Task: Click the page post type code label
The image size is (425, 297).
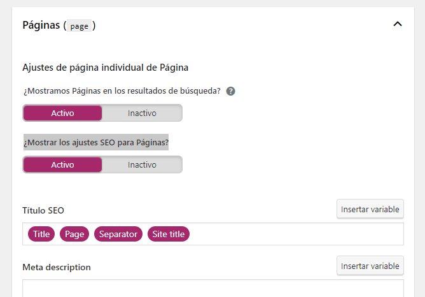Action: 79,26
